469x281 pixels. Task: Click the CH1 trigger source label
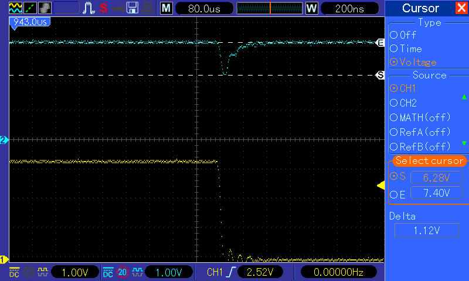215,272
